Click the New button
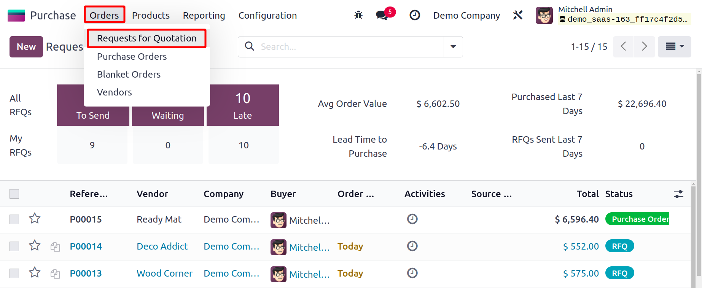Screen dimensions: 702x288 point(26,47)
